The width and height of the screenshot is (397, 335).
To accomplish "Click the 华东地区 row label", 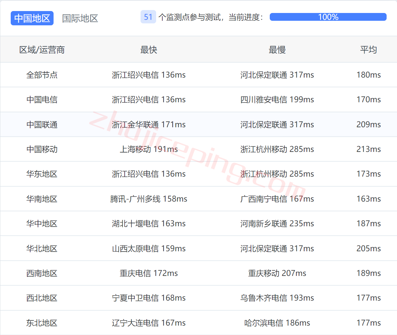I will pyautogui.click(x=42, y=174).
